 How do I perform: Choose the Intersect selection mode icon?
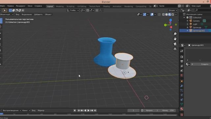pos(23,10)
